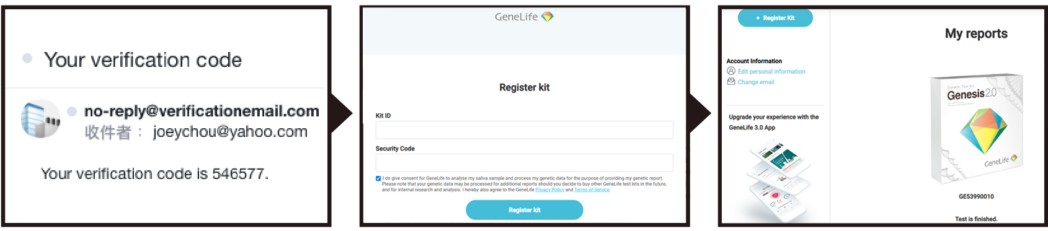Click the sender building avatar icon

click(40, 118)
